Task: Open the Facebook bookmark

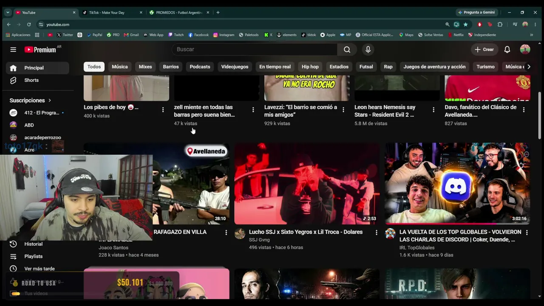Action: tap(198, 35)
